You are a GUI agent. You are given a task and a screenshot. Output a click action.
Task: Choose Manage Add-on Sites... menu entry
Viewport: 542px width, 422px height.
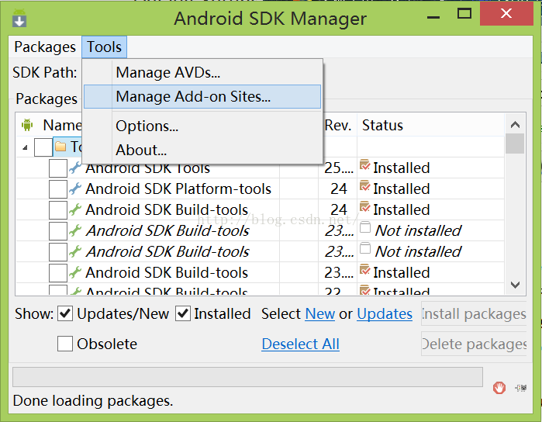pyautogui.click(x=202, y=96)
